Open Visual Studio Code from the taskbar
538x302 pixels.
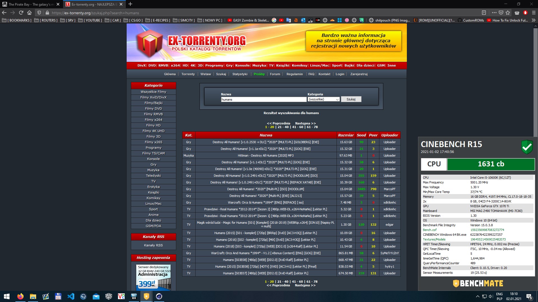[x=71, y=296]
